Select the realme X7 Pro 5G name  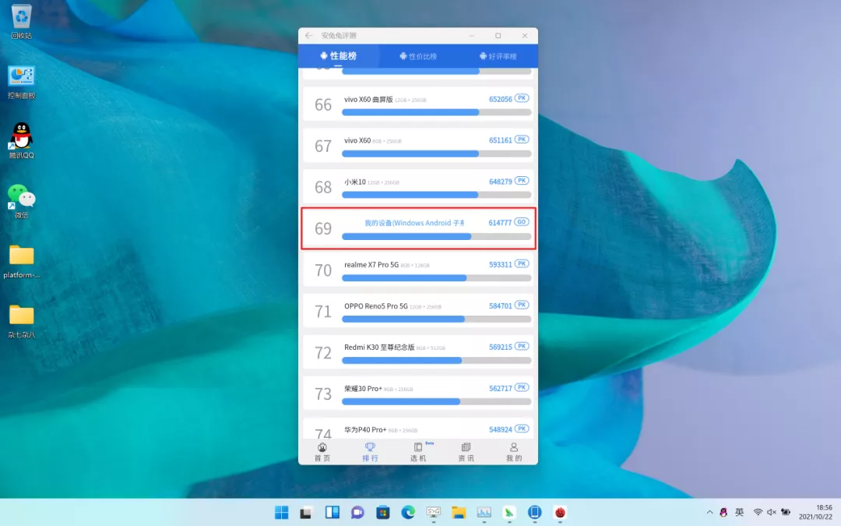[x=371, y=265]
